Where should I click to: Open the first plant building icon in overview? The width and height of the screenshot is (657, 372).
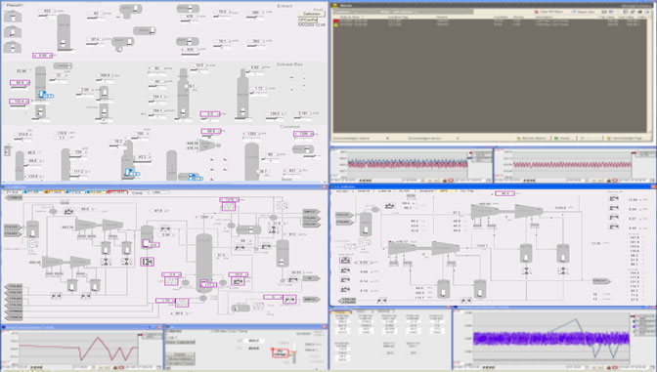tap(13, 17)
